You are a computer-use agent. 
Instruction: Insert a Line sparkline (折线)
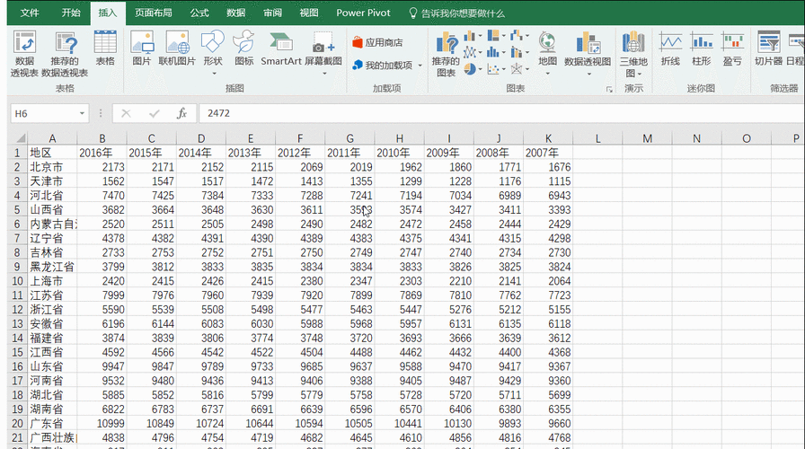[670, 48]
